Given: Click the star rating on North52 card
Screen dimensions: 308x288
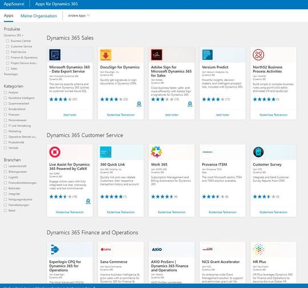Looking at the screenshot, I should pyautogui.click(x=264, y=99).
